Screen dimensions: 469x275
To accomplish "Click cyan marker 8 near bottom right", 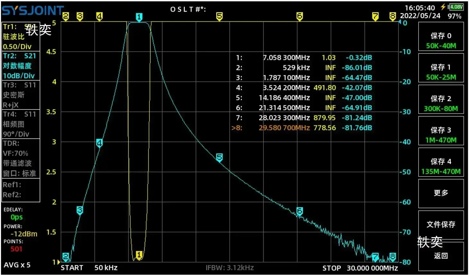I will pos(393,257).
